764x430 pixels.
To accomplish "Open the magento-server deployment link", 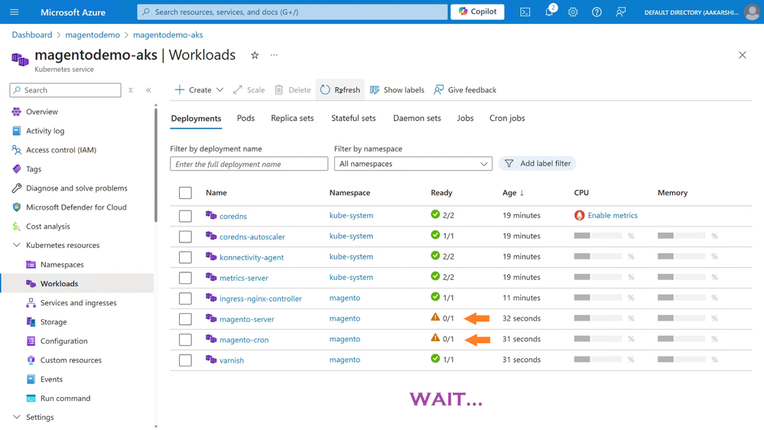I will click(246, 319).
